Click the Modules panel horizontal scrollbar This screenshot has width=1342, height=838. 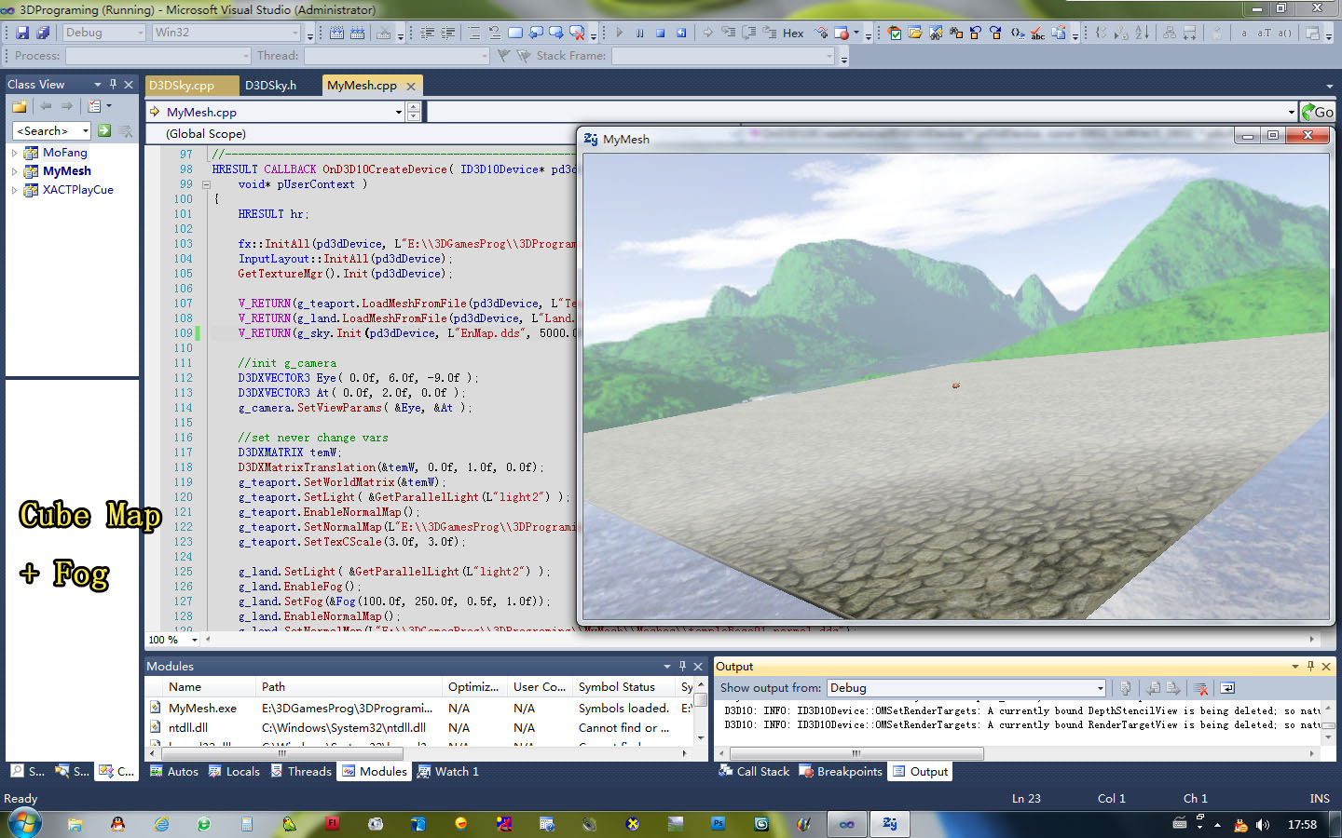(280, 752)
